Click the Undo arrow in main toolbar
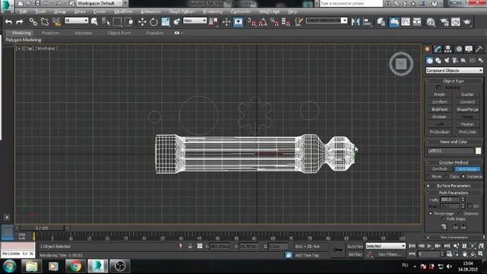The height and width of the screenshot is (274, 487). click(8, 22)
